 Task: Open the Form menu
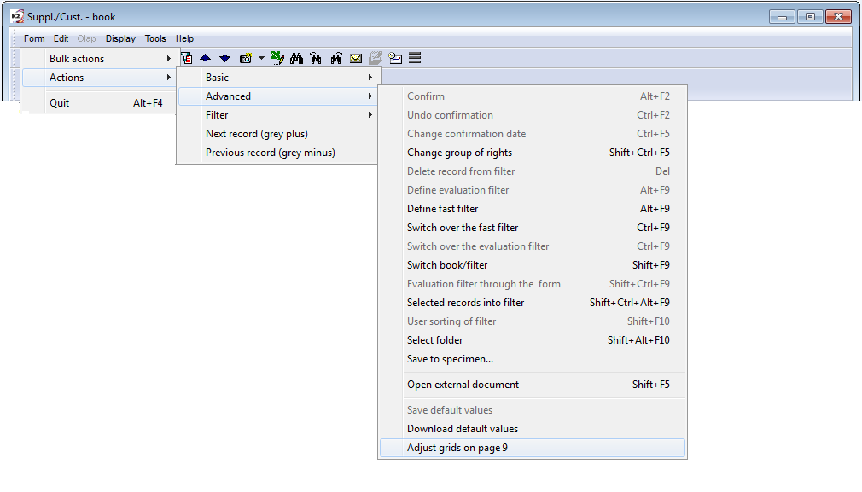(x=34, y=38)
